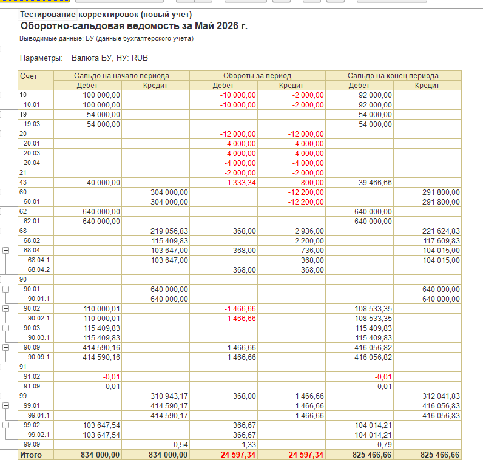The image size is (483, 474).
Task: Select account row label 99.09
Action: (32, 444)
